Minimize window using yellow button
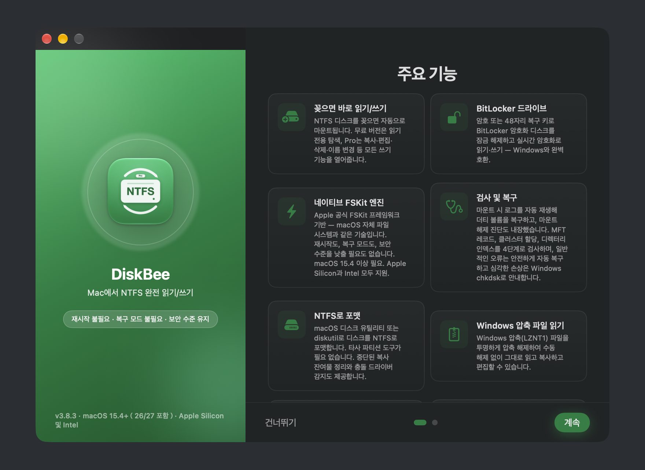 (x=63, y=38)
